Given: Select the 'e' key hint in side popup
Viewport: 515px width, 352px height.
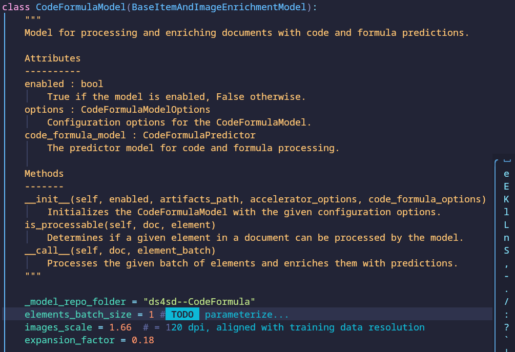Looking at the screenshot, I should click(x=506, y=174).
